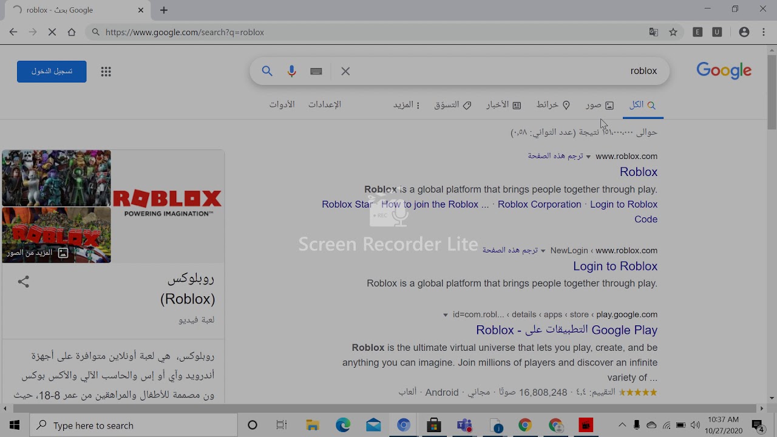The height and width of the screenshot is (437, 777).
Task: Click the address bar URL
Action: coord(185,32)
